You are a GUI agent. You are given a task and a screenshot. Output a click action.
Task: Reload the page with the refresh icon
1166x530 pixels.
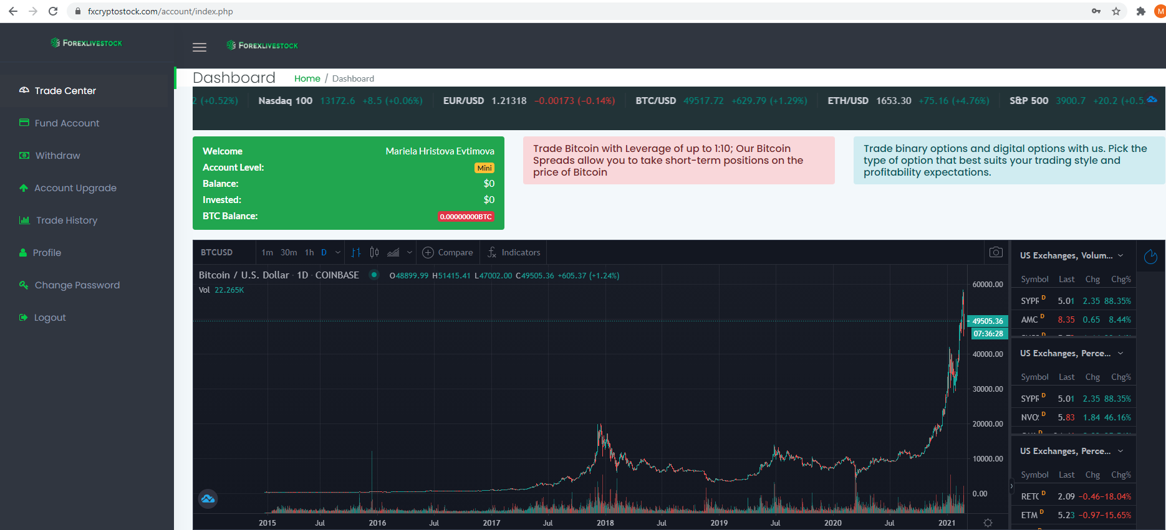[53, 11]
